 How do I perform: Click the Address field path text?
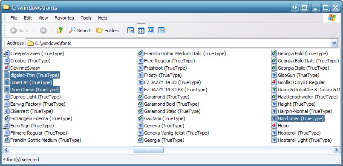click(53, 43)
